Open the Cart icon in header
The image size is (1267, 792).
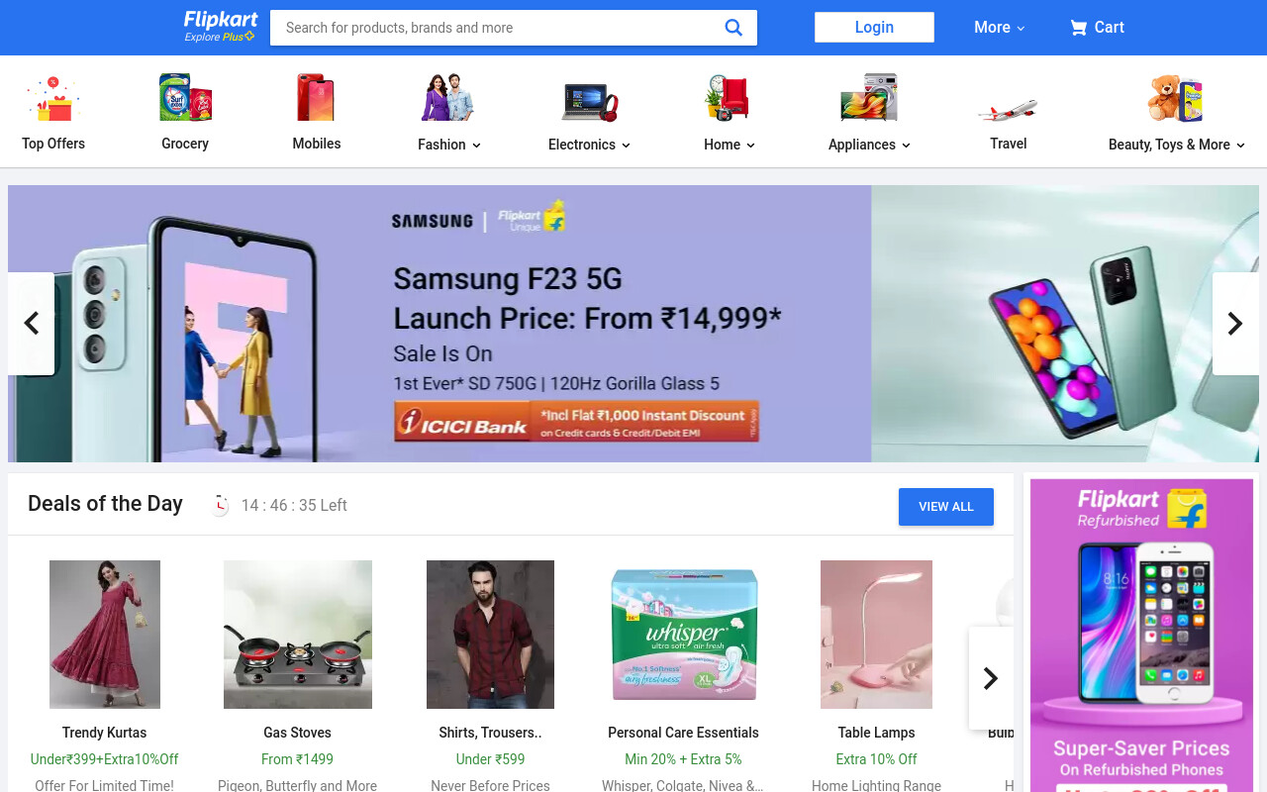click(x=1078, y=28)
